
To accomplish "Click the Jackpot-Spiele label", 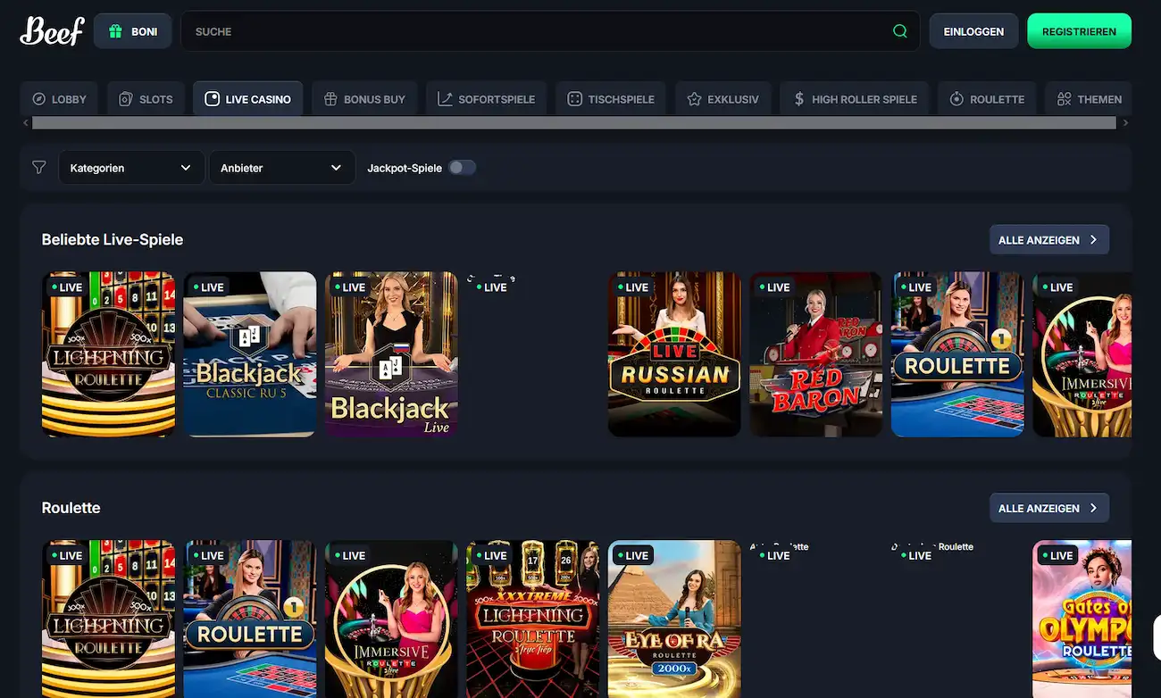I will [x=405, y=168].
